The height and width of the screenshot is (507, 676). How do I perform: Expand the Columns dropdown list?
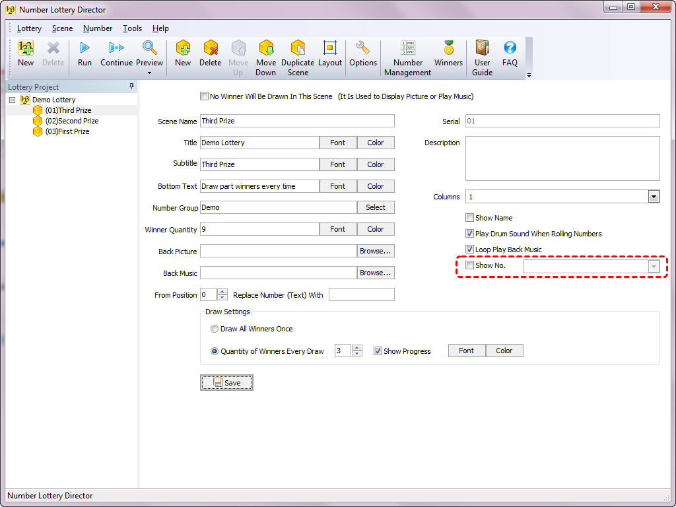click(x=654, y=197)
